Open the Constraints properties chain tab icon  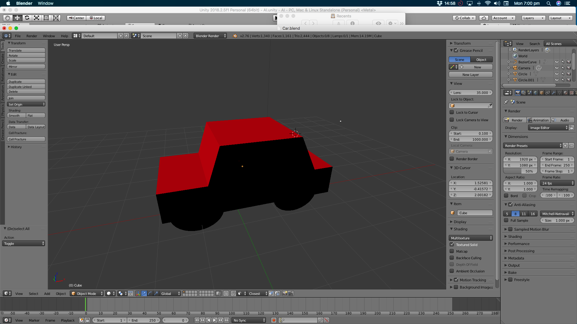pos(548,93)
